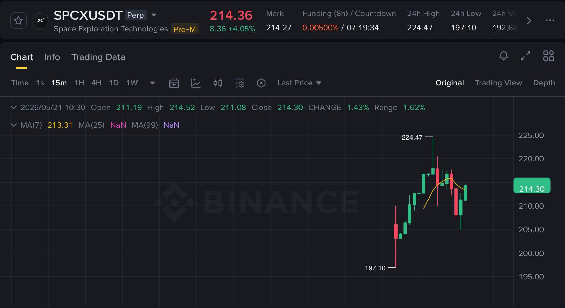This screenshot has width=565, height=308.
Task: Click the MA(99) NaN value
Action: tap(171, 125)
